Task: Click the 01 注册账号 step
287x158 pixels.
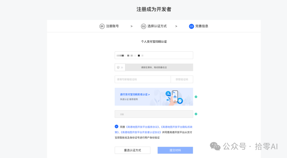Action: 109,26
